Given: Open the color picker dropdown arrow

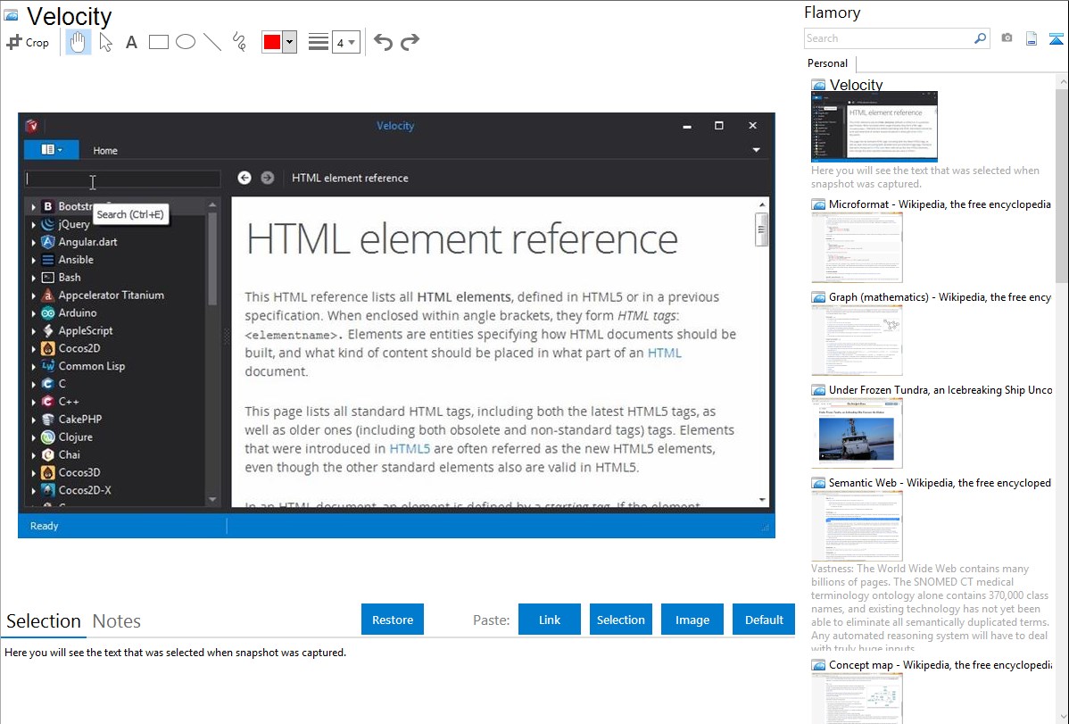Looking at the screenshot, I should tap(289, 42).
